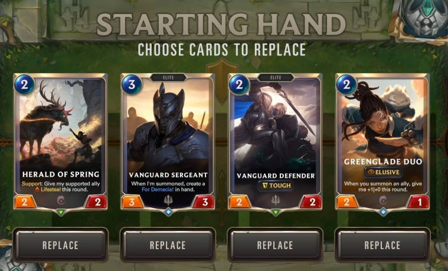This screenshot has width=448, height=271.
Task: Replace the Vanguard Sergeant card
Action: [168, 245]
